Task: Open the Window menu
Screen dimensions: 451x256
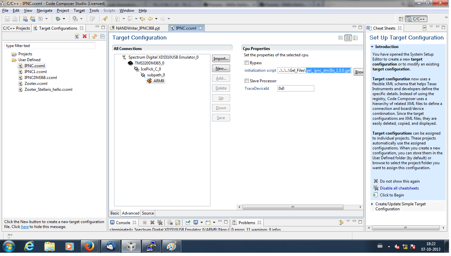Action: click(127, 11)
